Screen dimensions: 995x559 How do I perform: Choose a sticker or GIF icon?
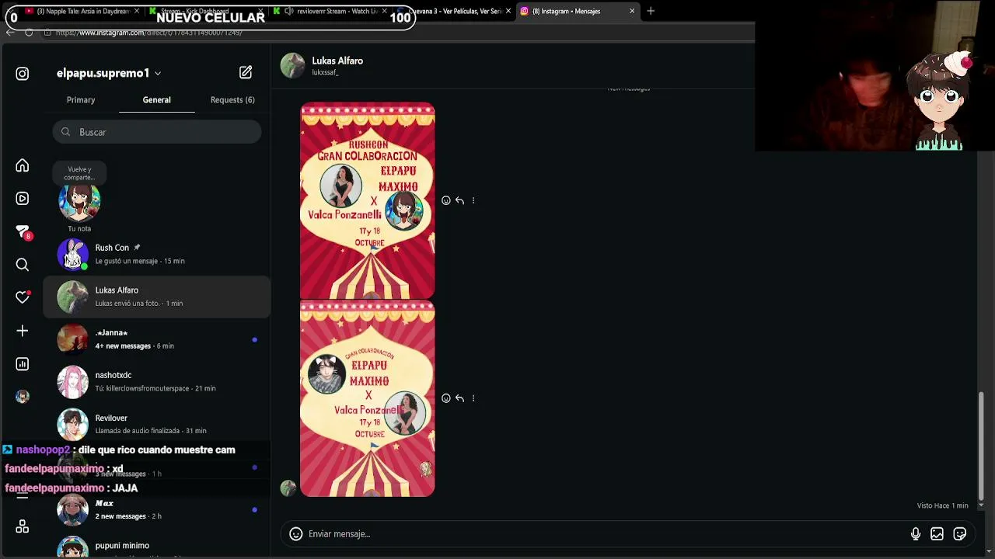click(x=960, y=533)
